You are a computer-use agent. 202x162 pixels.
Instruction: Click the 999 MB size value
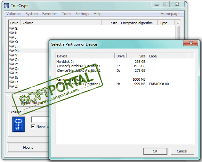pos(140,84)
